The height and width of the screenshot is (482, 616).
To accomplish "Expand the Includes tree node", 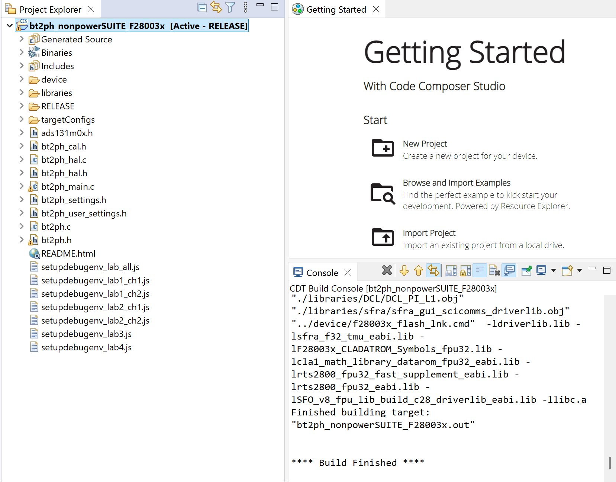I will [x=22, y=66].
